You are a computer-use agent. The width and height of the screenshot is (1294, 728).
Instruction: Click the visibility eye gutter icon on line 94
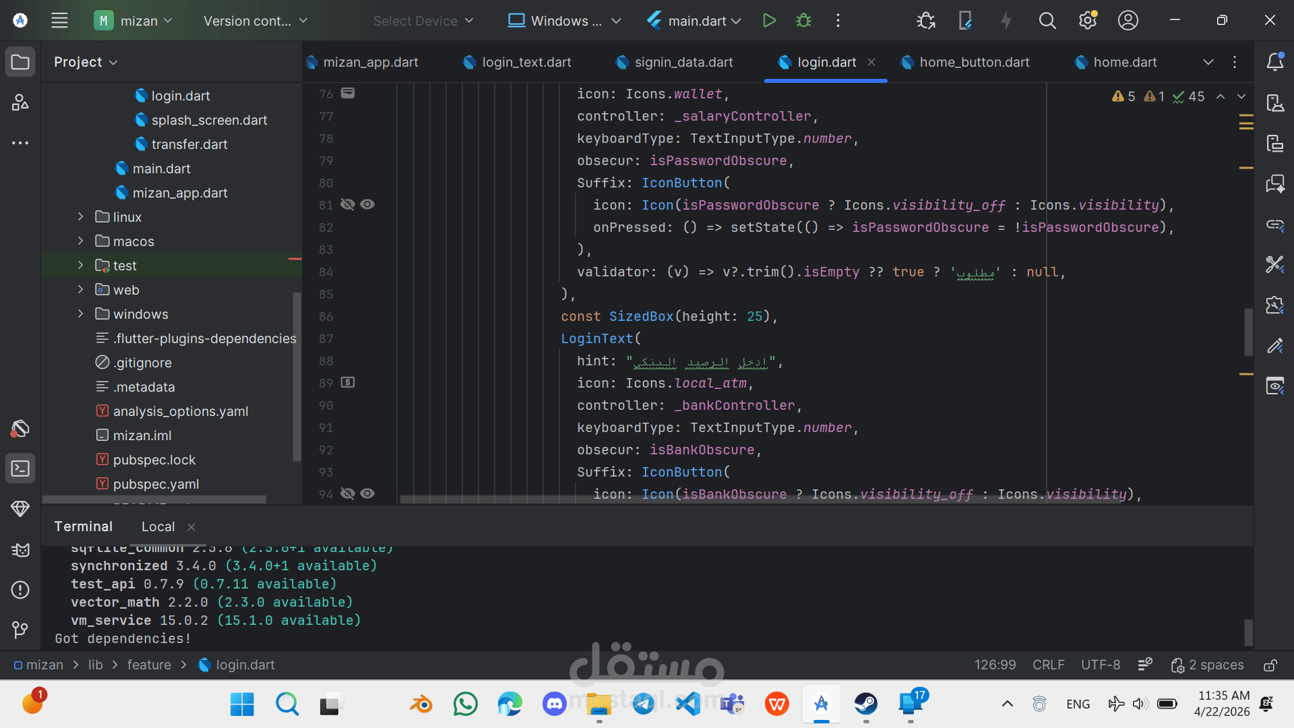point(367,493)
